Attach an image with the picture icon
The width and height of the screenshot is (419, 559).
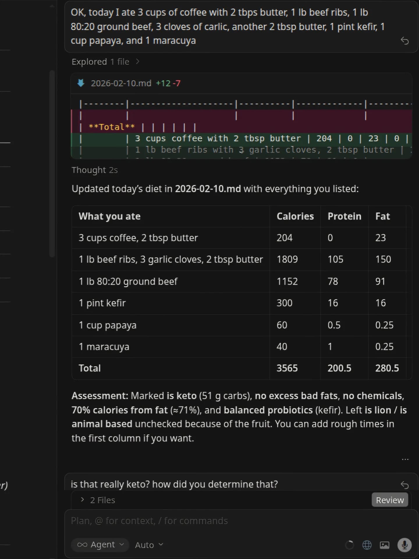tap(385, 545)
